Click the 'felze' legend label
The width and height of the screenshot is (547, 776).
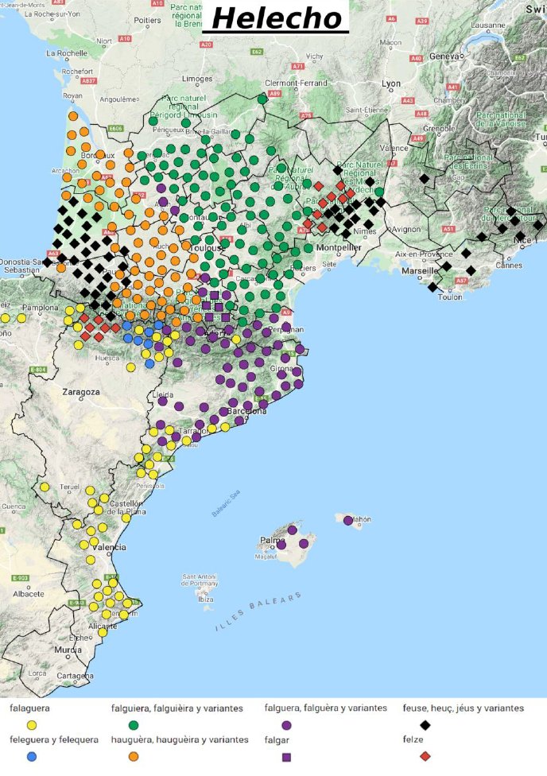coord(413,739)
